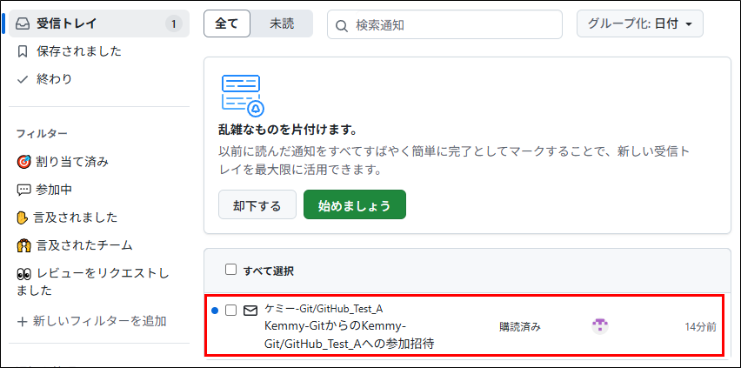Click the 却下する button
The height and width of the screenshot is (368, 741).
[257, 204]
